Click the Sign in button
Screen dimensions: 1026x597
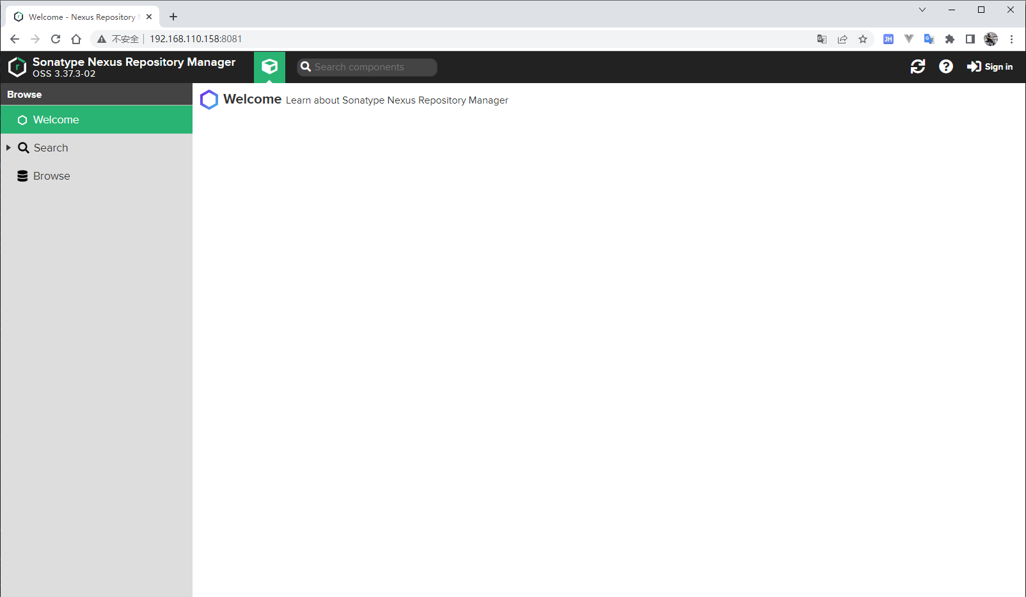pos(990,66)
